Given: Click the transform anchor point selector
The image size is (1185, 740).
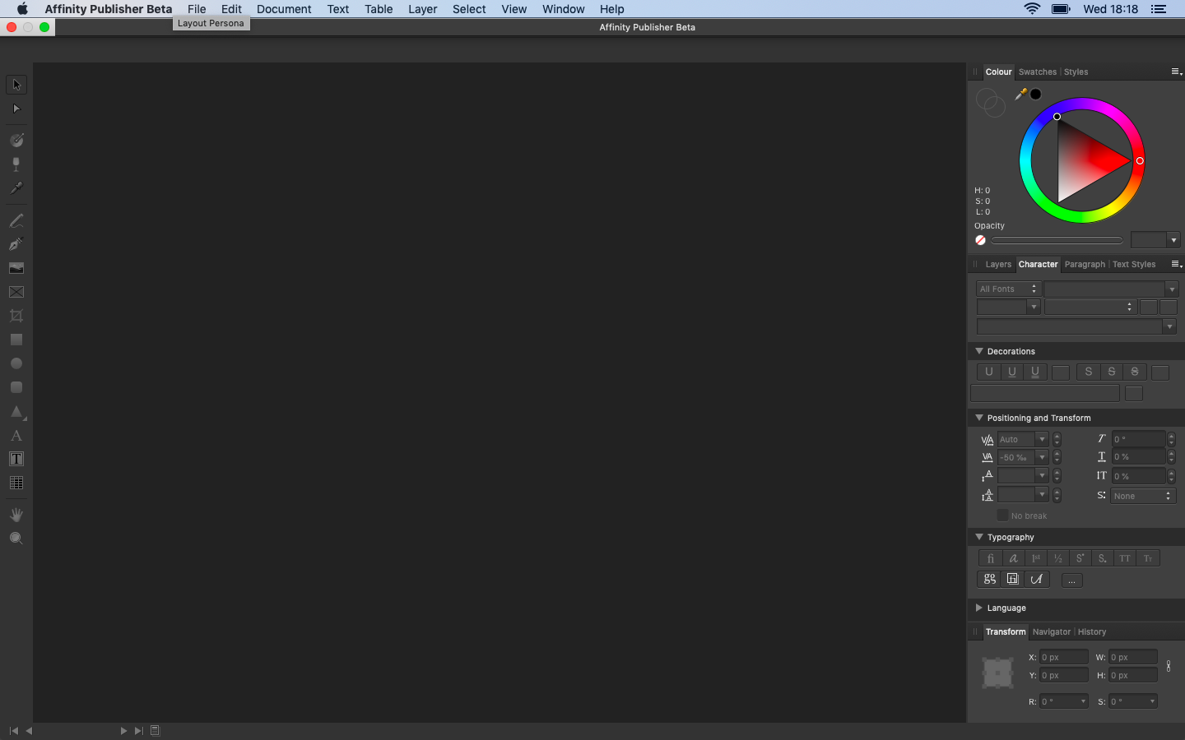Looking at the screenshot, I should (x=997, y=673).
